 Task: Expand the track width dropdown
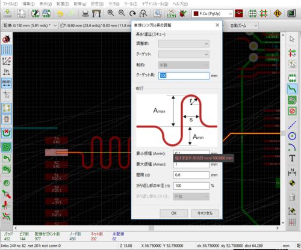coord(30,26)
